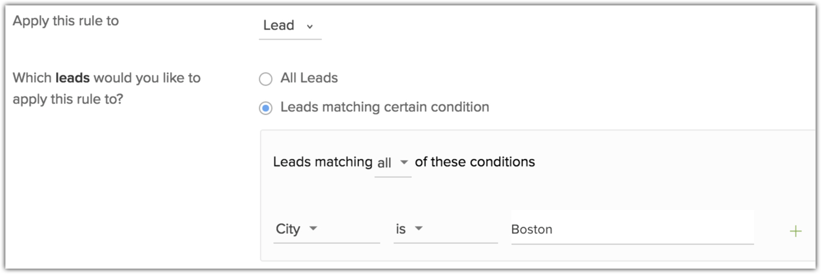This screenshot has width=821, height=274.
Task: Click the triangle arrow beside "City"
Action: pos(313,229)
